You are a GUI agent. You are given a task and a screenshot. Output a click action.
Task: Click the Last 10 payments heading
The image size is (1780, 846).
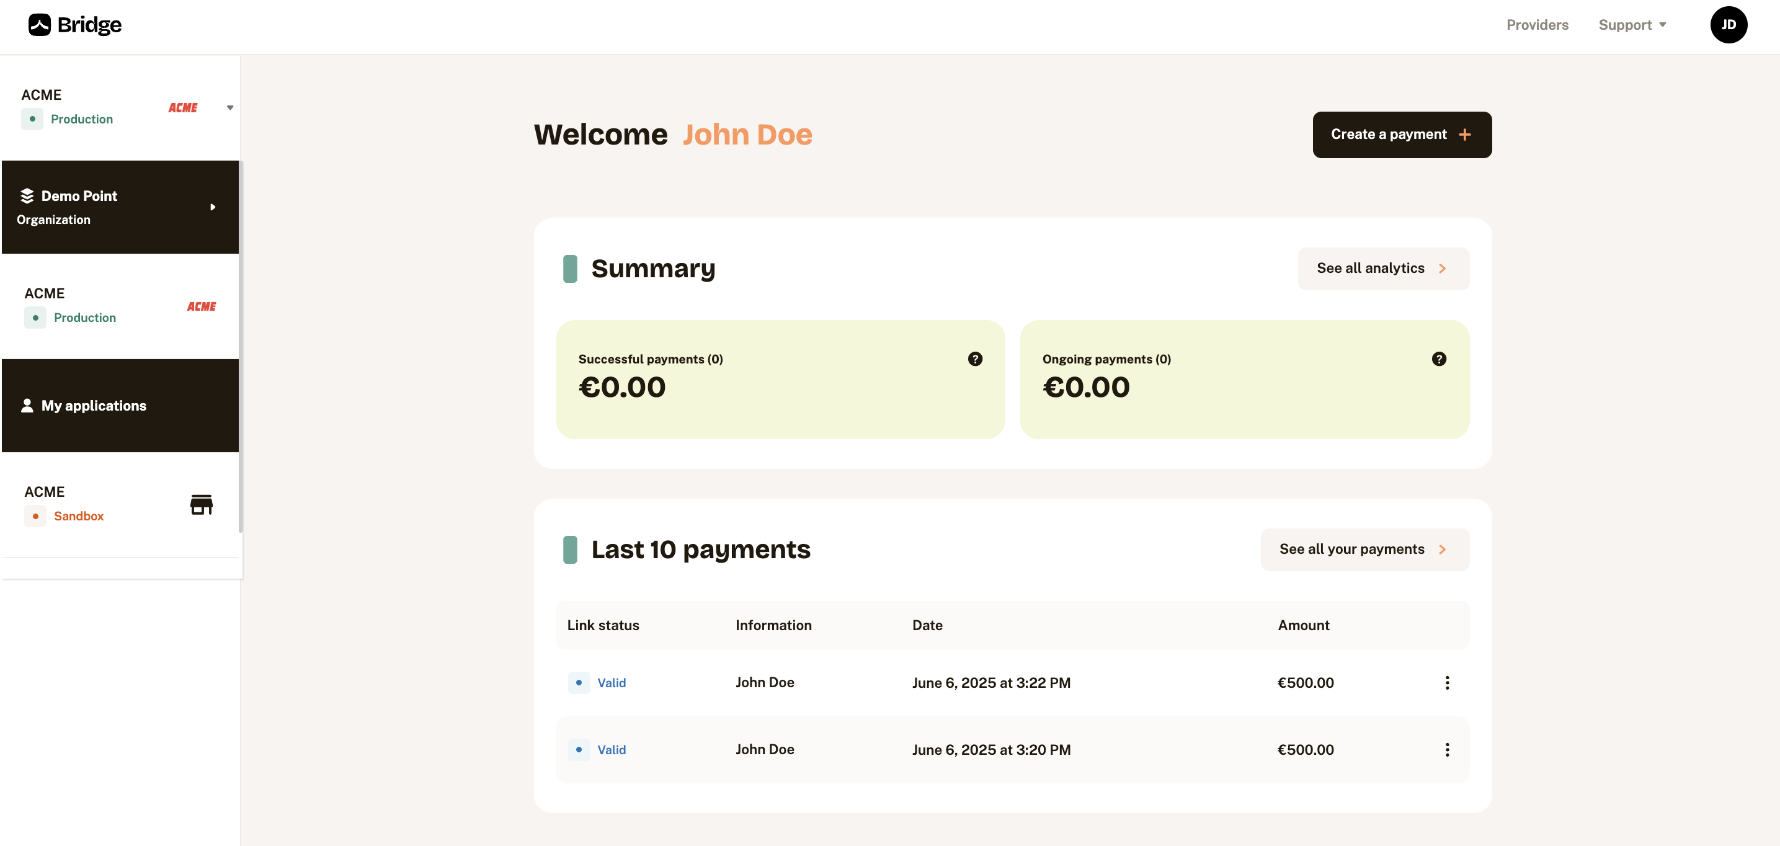(701, 550)
